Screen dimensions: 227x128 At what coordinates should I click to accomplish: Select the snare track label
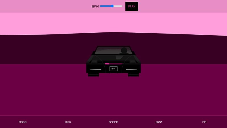[113, 122]
